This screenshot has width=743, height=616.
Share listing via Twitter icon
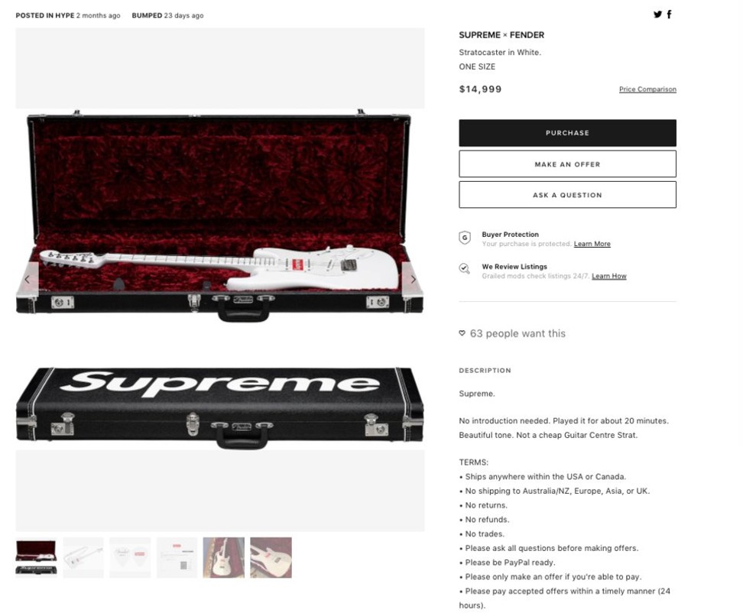tap(657, 15)
